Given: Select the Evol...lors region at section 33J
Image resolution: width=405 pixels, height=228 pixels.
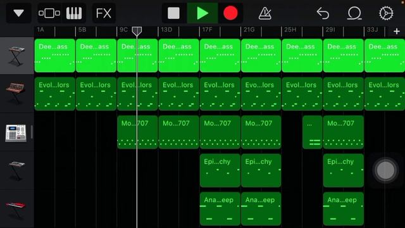Looking at the screenshot, I should (385, 94).
